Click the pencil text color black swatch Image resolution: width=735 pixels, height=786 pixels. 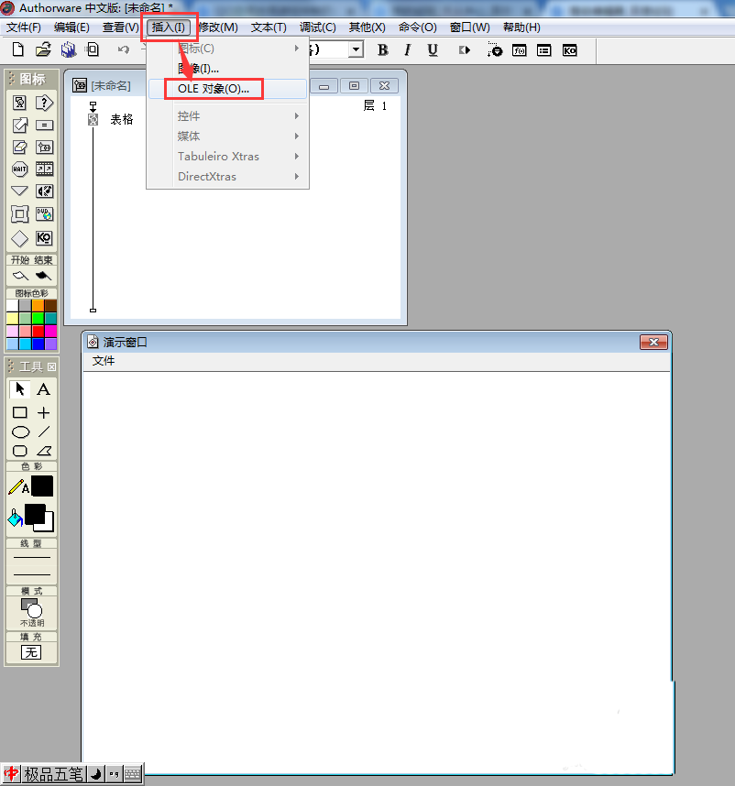tap(42, 486)
